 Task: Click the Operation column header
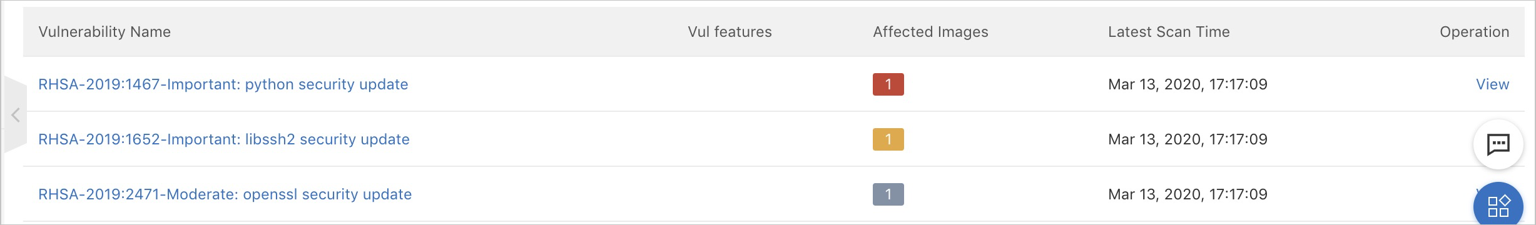point(1474,32)
